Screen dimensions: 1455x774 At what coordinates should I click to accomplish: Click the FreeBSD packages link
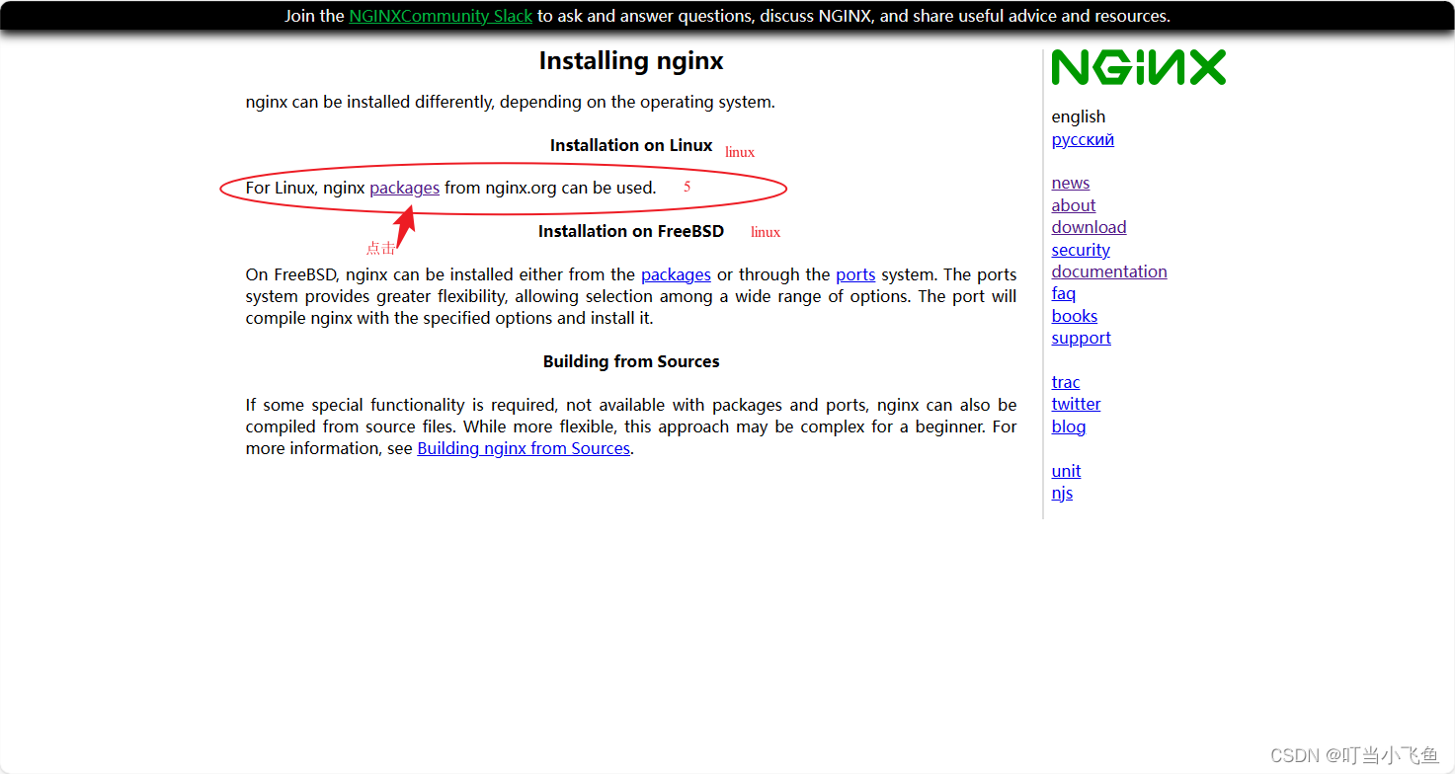click(x=676, y=274)
